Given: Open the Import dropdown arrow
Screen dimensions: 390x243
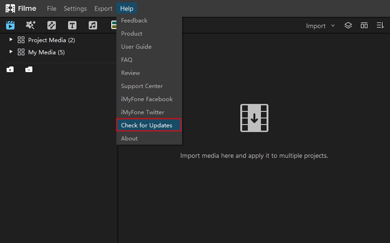Looking at the screenshot, I should (333, 26).
